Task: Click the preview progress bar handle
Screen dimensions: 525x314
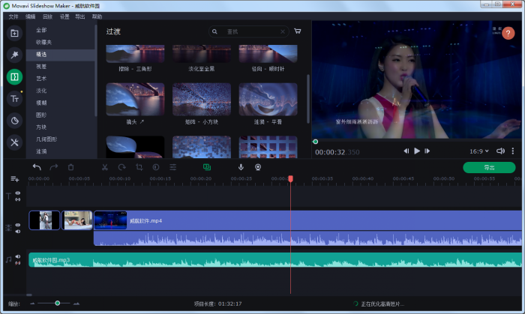Action: (x=316, y=142)
